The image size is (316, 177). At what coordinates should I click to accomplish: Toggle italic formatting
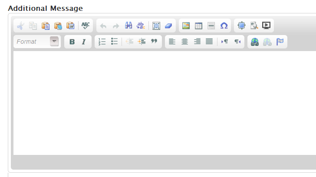coord(84,42)
